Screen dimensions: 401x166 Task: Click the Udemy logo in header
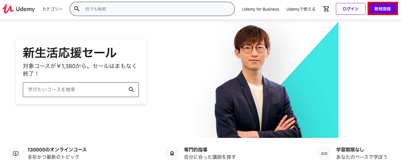click(19, 9)
